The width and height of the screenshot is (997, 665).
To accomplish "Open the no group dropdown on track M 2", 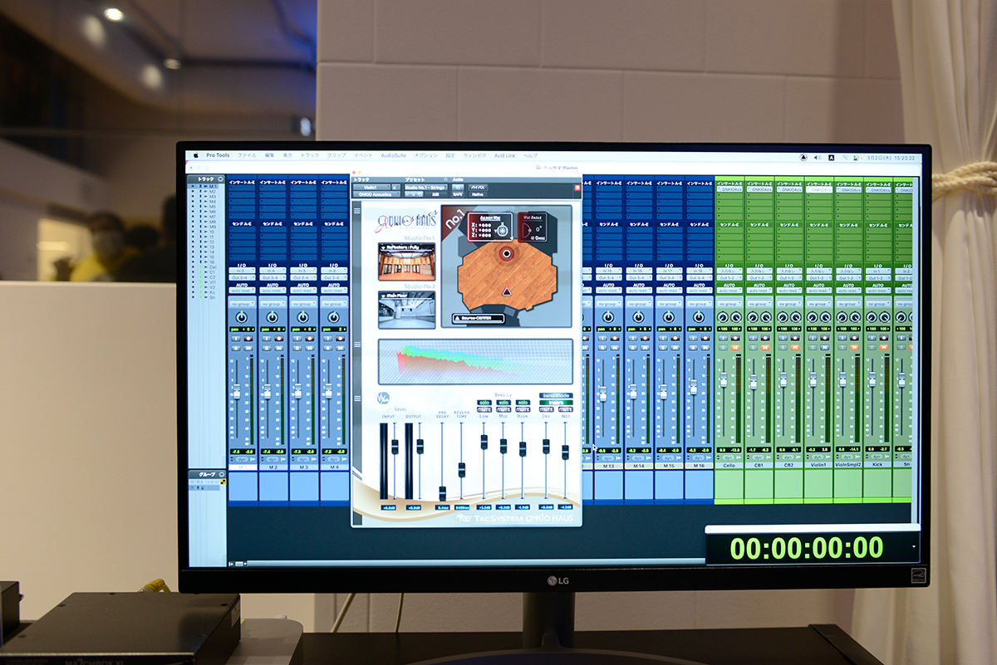I will click(x=273, y=304).
